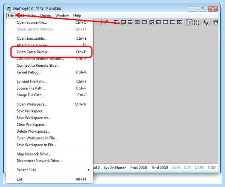Image resolution: width=225 pixels, height=187 pixels.
Task: Click Proc 000:0 in status bar
Action: (x=139, y=168)
